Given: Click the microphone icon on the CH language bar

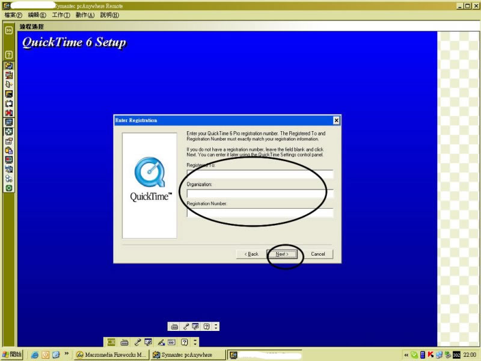Looking at the screenshot, I should pyautogui.click(x=138, y=342).
